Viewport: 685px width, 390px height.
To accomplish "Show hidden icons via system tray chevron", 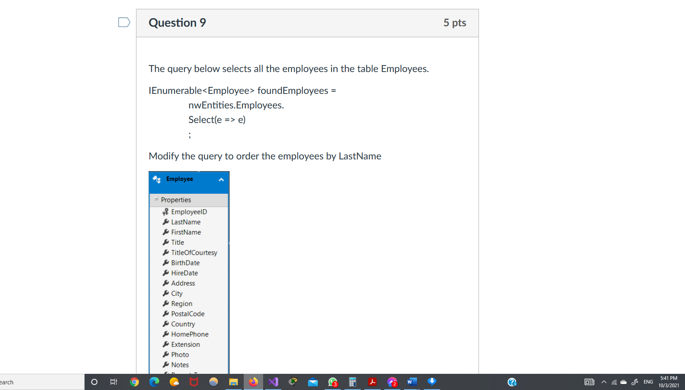I will [x=604, y=382].
